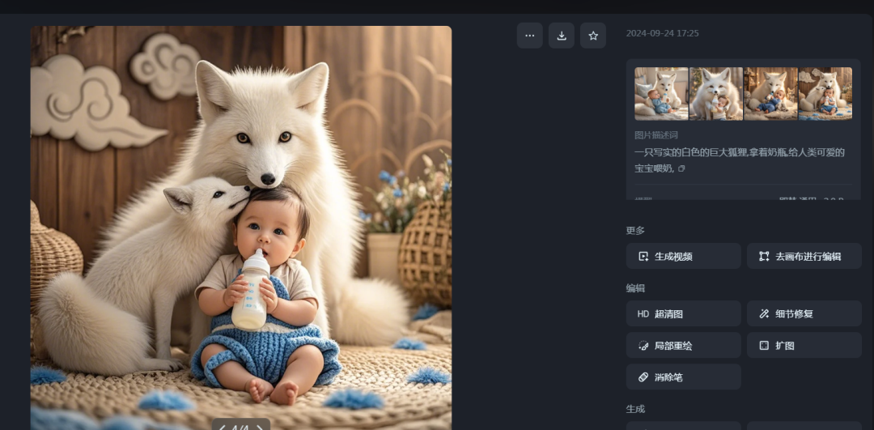
Task: Click the 编辑 section heading
Action: [x=635, y=288]
